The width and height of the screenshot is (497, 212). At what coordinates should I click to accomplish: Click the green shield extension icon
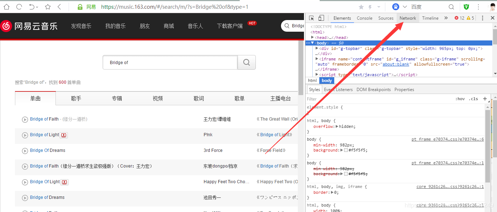(466, 7)
